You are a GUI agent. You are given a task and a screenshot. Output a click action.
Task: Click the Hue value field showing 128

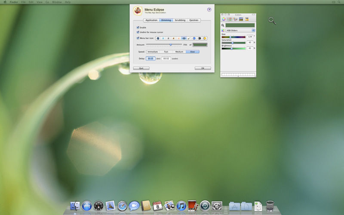click(250, 37)
